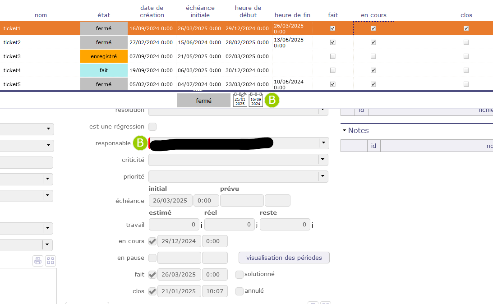Click the 'état' column header
This screenshot has width=493, height=304.
pyautogui.click(x=104, y=15)
